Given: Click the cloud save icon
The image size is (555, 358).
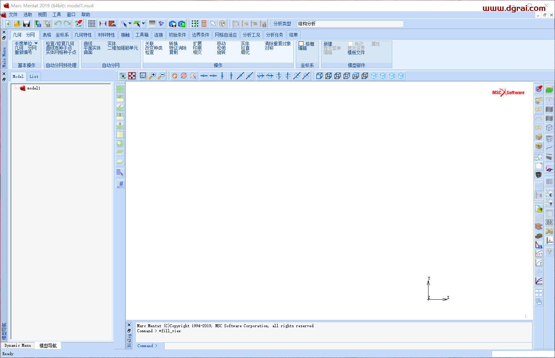Looking at the screenshot, I should (173, 24).
